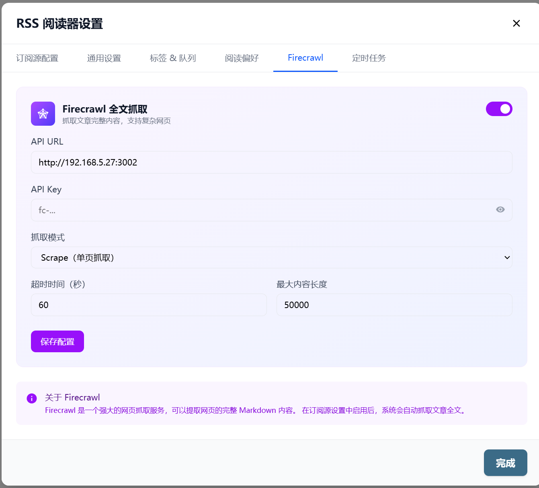The height and width of the screenshot is (488, 539).
Task: Select the 阅读偏好 tab
Action: point(242,58)
